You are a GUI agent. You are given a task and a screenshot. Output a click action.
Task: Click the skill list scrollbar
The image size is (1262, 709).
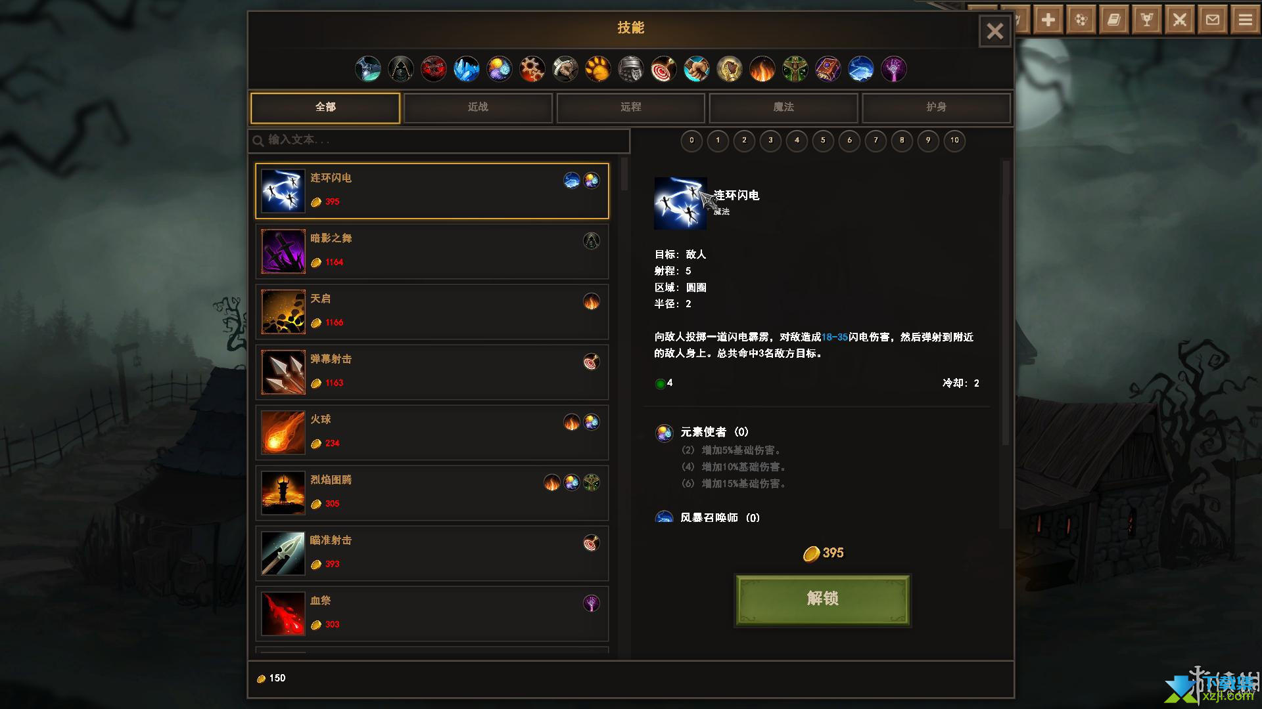click(x=624, y=174)
